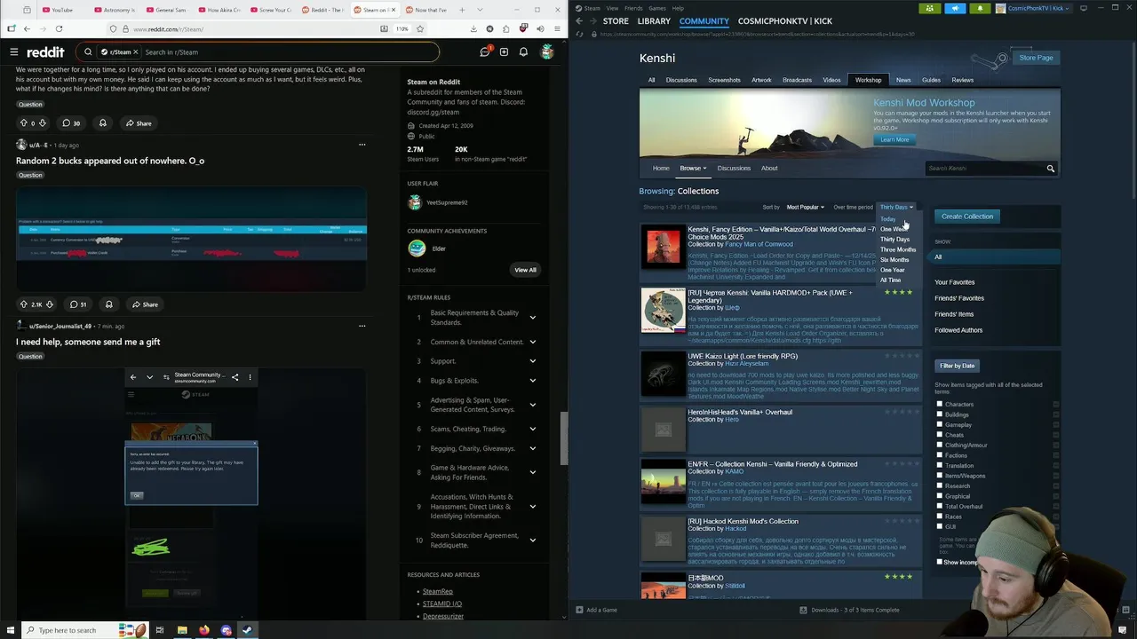Reload the page in Firefox

[60, 28]
